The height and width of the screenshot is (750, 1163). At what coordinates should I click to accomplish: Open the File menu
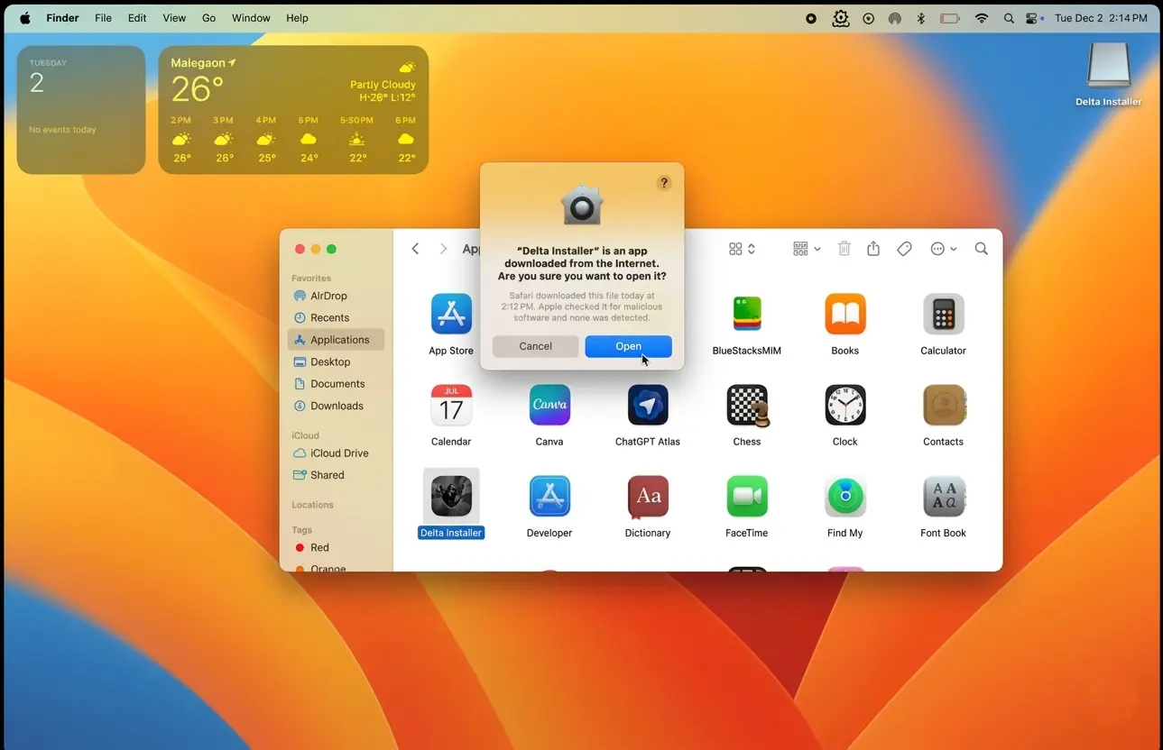pos(104,18)
